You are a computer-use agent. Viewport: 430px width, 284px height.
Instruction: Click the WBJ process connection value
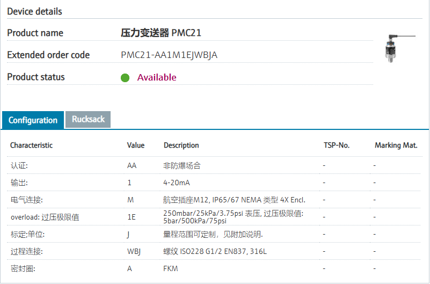(x=134, y=252)
